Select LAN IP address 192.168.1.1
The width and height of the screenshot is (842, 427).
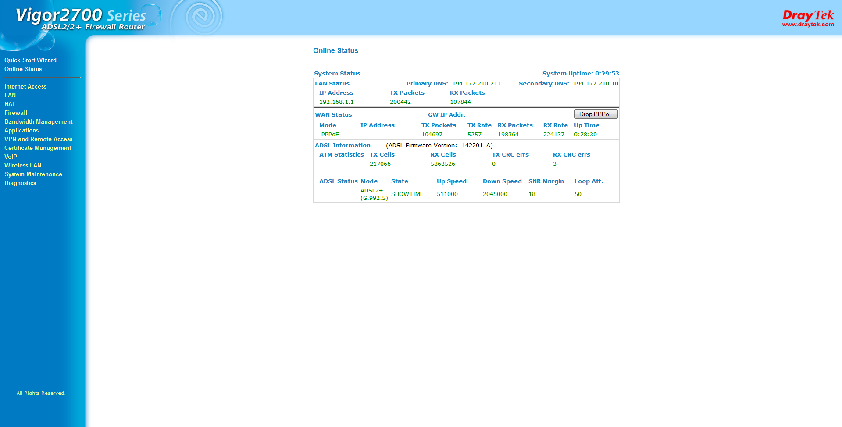click(x=336, y=102)
